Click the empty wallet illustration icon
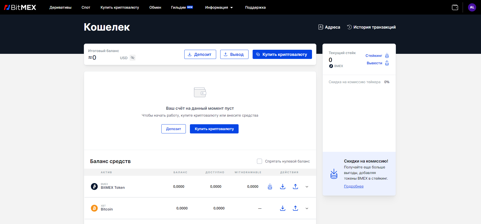481x224 pixels. coord(200,92)
